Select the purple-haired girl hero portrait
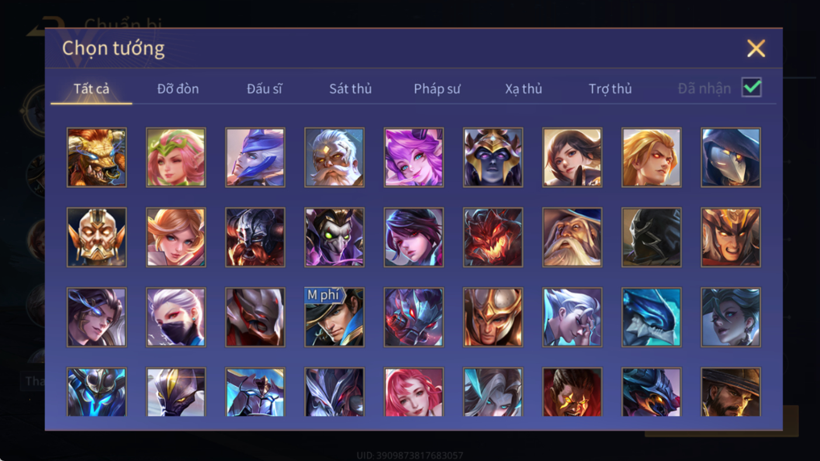 coord(414,158)
